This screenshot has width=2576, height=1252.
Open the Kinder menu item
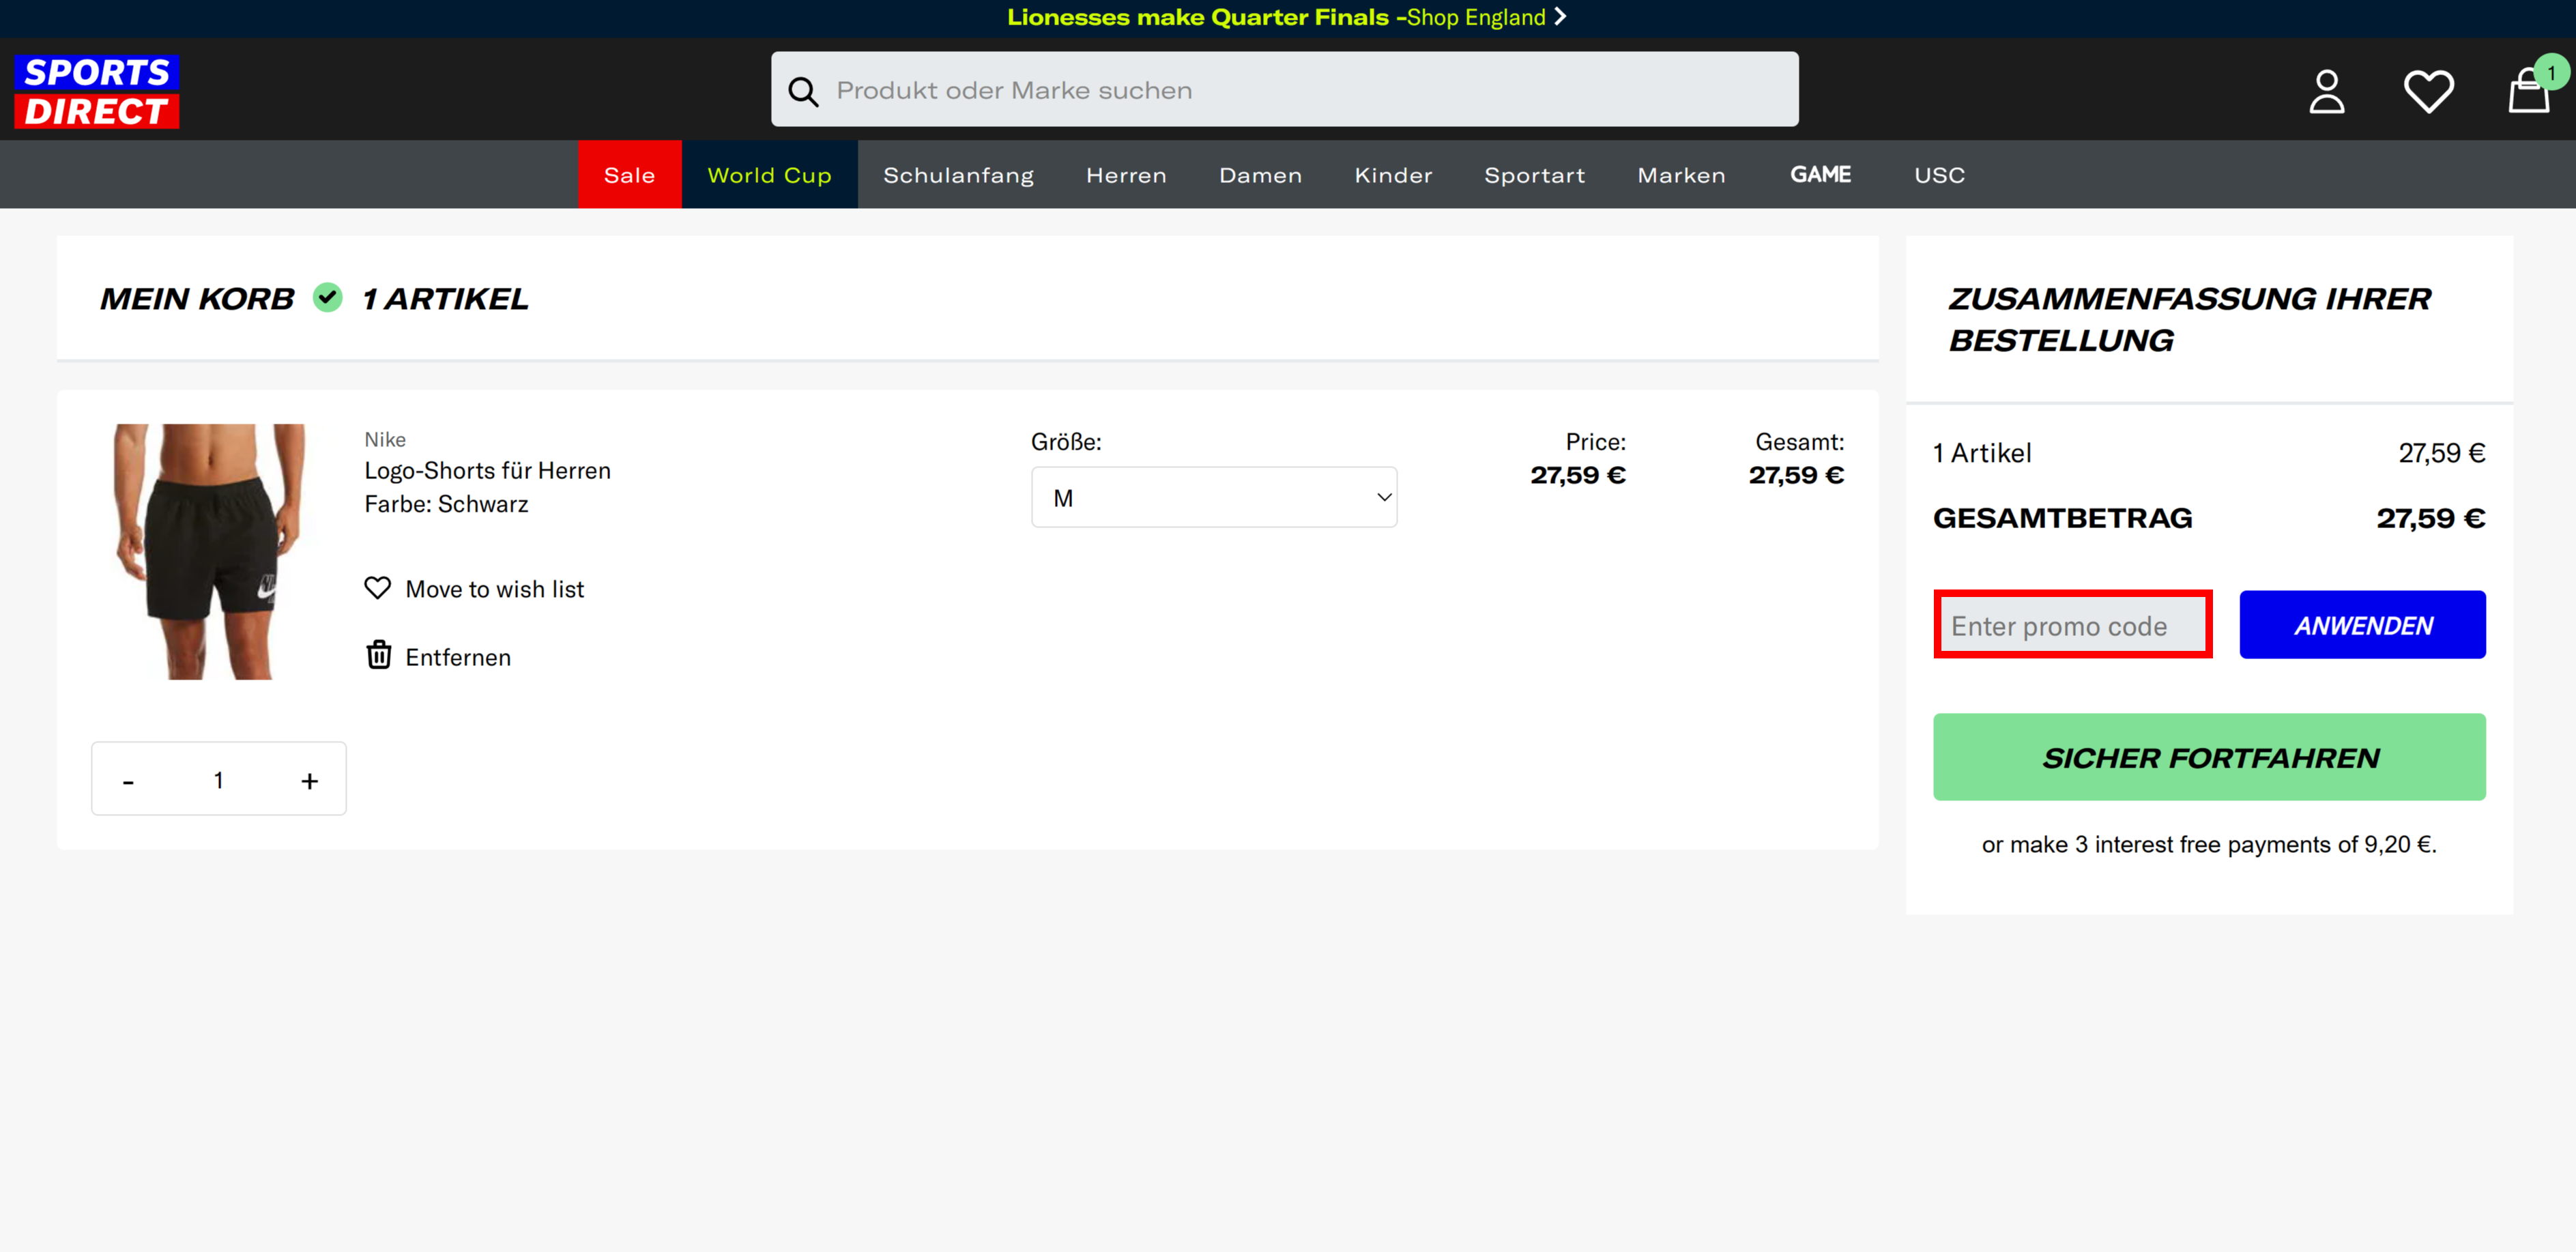click(x=1393, y=175)
